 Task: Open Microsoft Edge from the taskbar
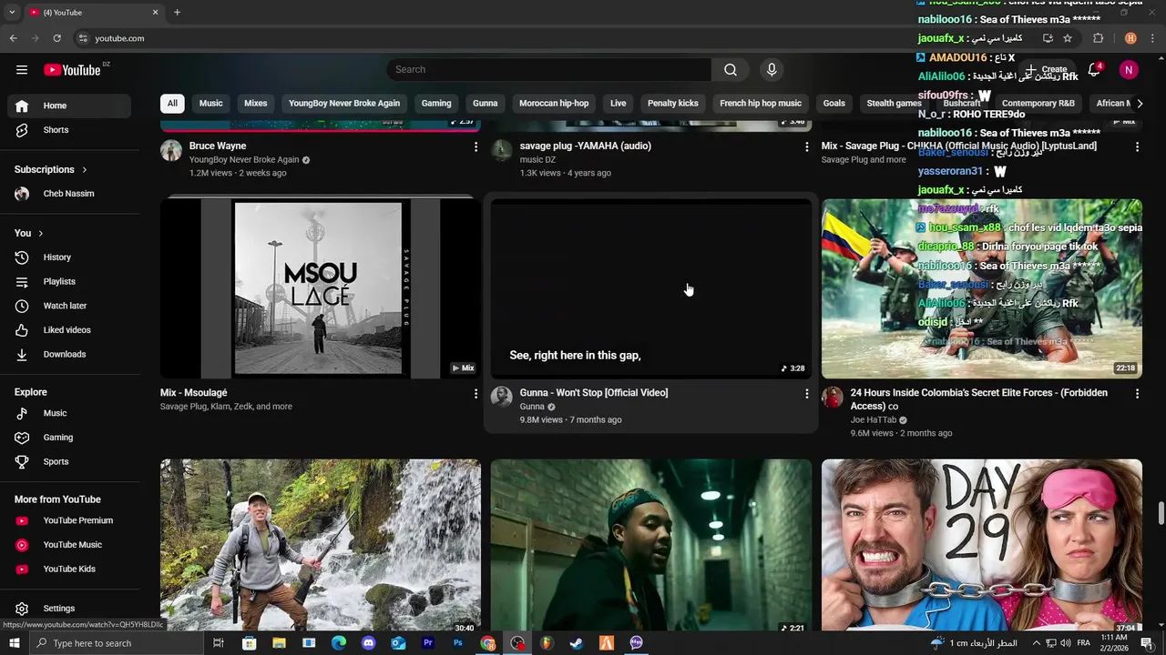click(338, 643)
